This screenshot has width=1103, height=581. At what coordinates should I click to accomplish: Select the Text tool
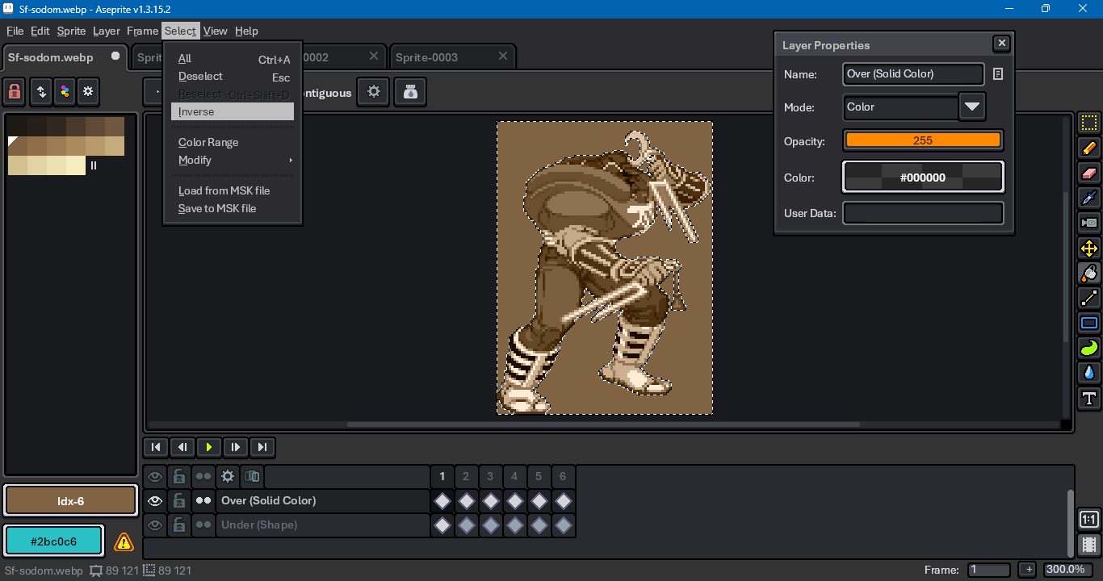pos(1089,398)
